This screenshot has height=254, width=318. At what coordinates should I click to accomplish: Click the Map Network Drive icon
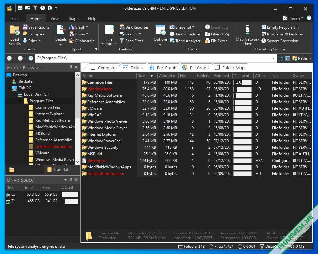(247, 35)
